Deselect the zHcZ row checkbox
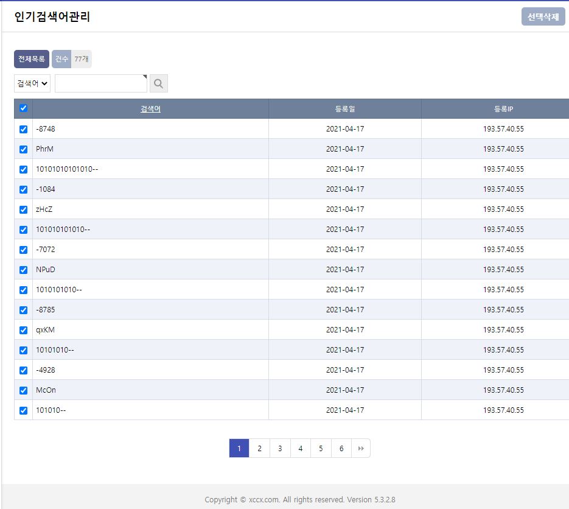Screen dimensions: 569x509 click(x=23, y=209)
